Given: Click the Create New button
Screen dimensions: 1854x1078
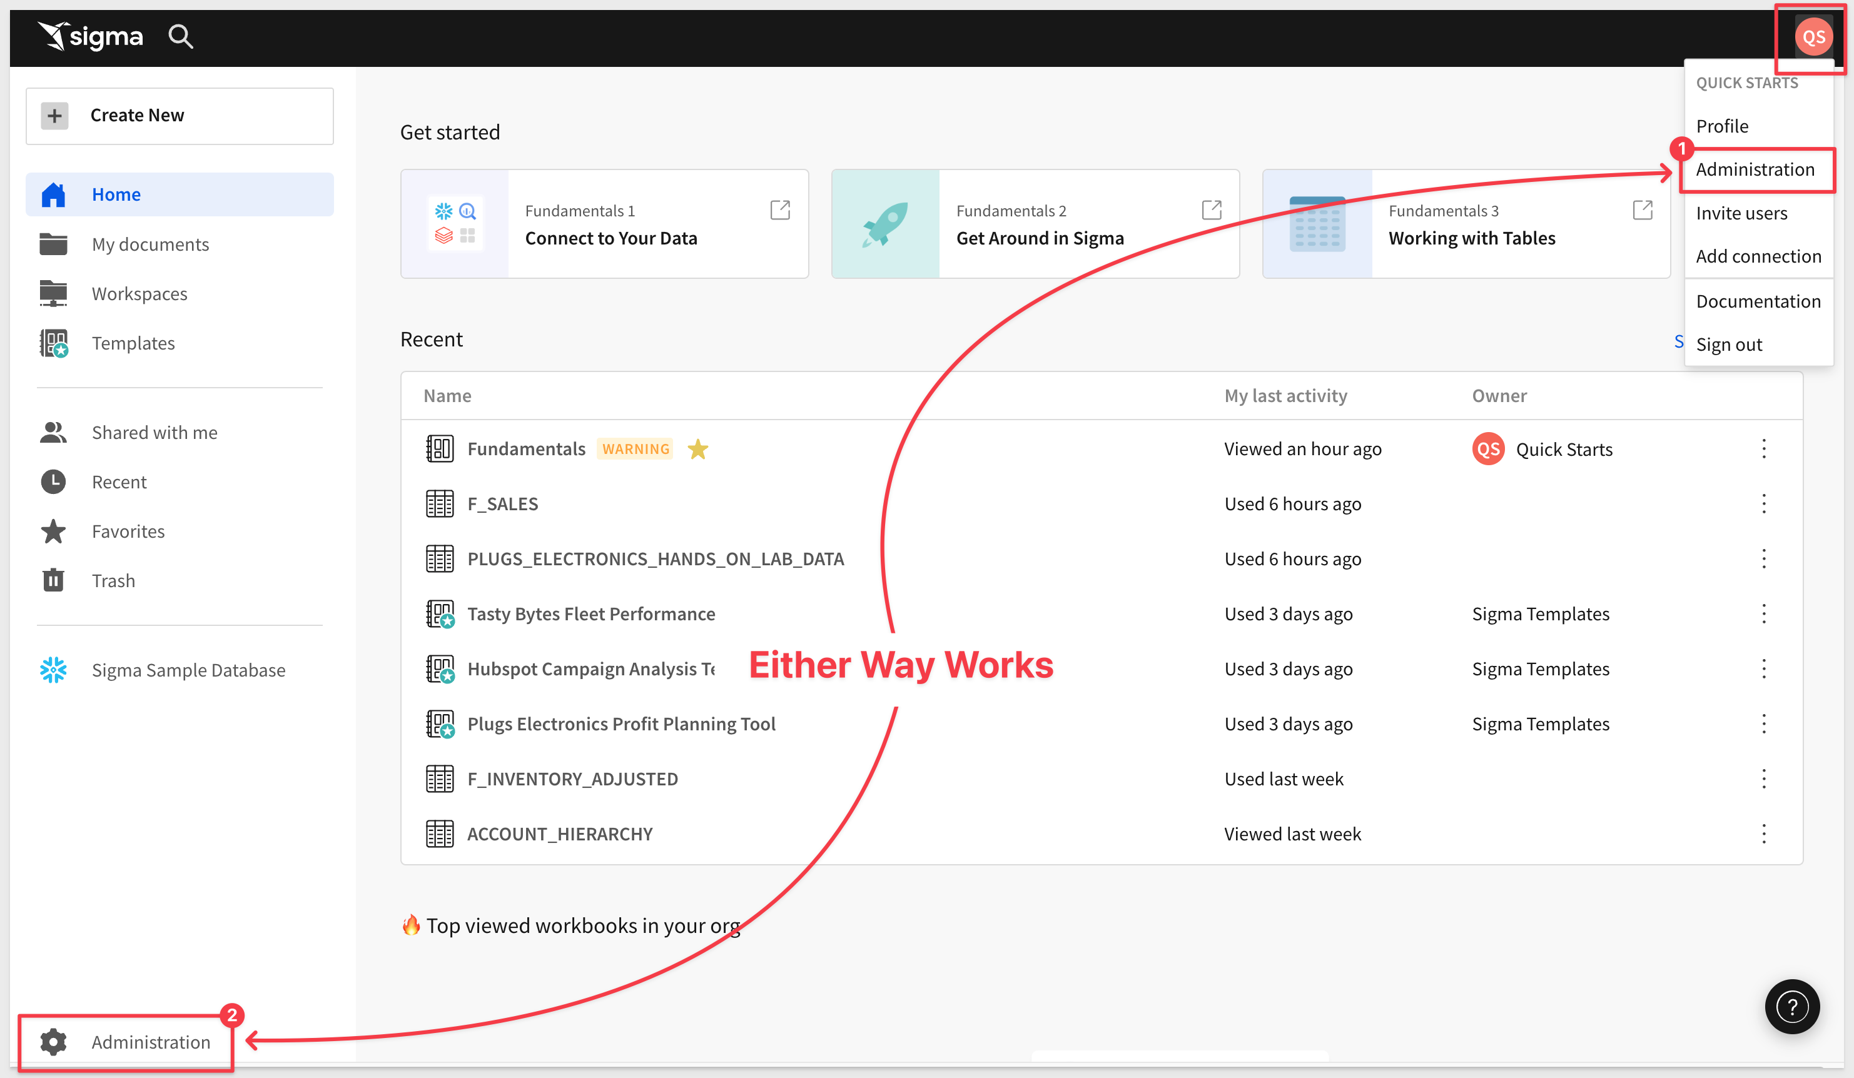Looking at the screenshot, I should [x=180, y=116].
